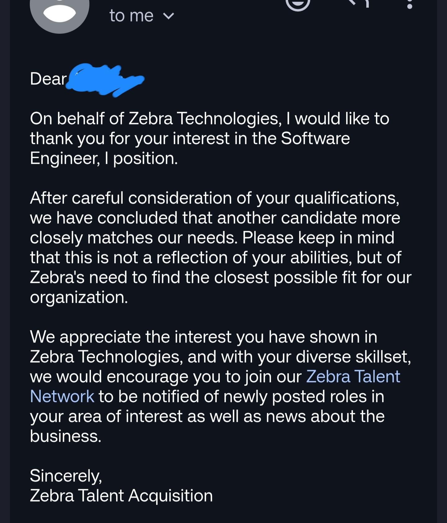The height and width of the screenshot is (523, 447).
Task: Tap the blue scribble covering the name
Action: point(106,79)
